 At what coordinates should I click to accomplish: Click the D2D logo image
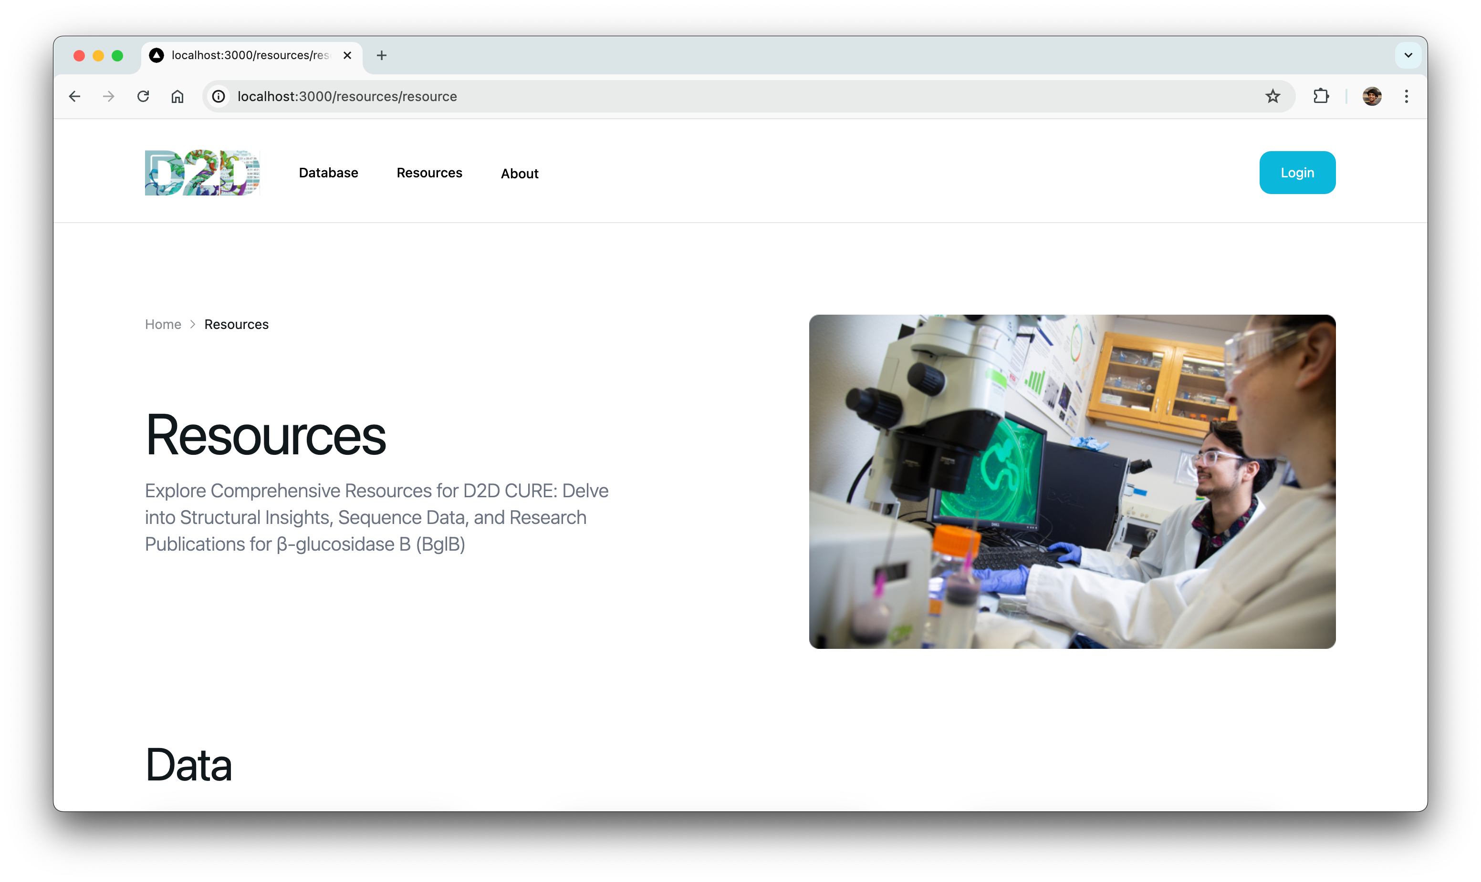click(x=202, y=173)
